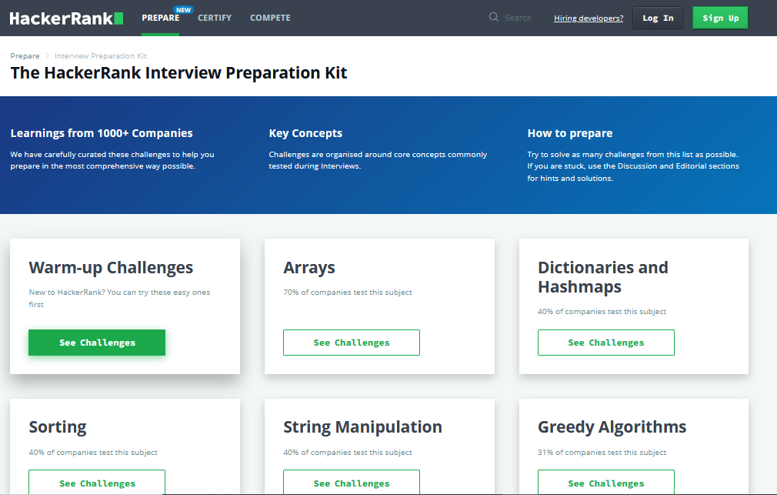
Task: Click the Key Concepts heading
Action: click(x=305, y=133)
